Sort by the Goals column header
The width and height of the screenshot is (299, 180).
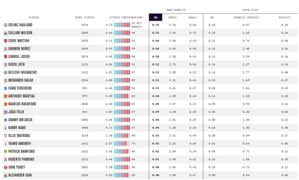click(x=193, y=17)
